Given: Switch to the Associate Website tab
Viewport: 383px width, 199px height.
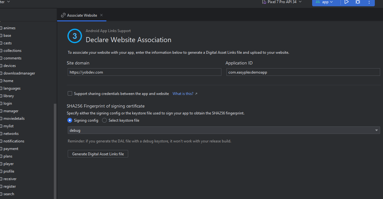Looking at the screenshot, I should click(x=82, y=15).
